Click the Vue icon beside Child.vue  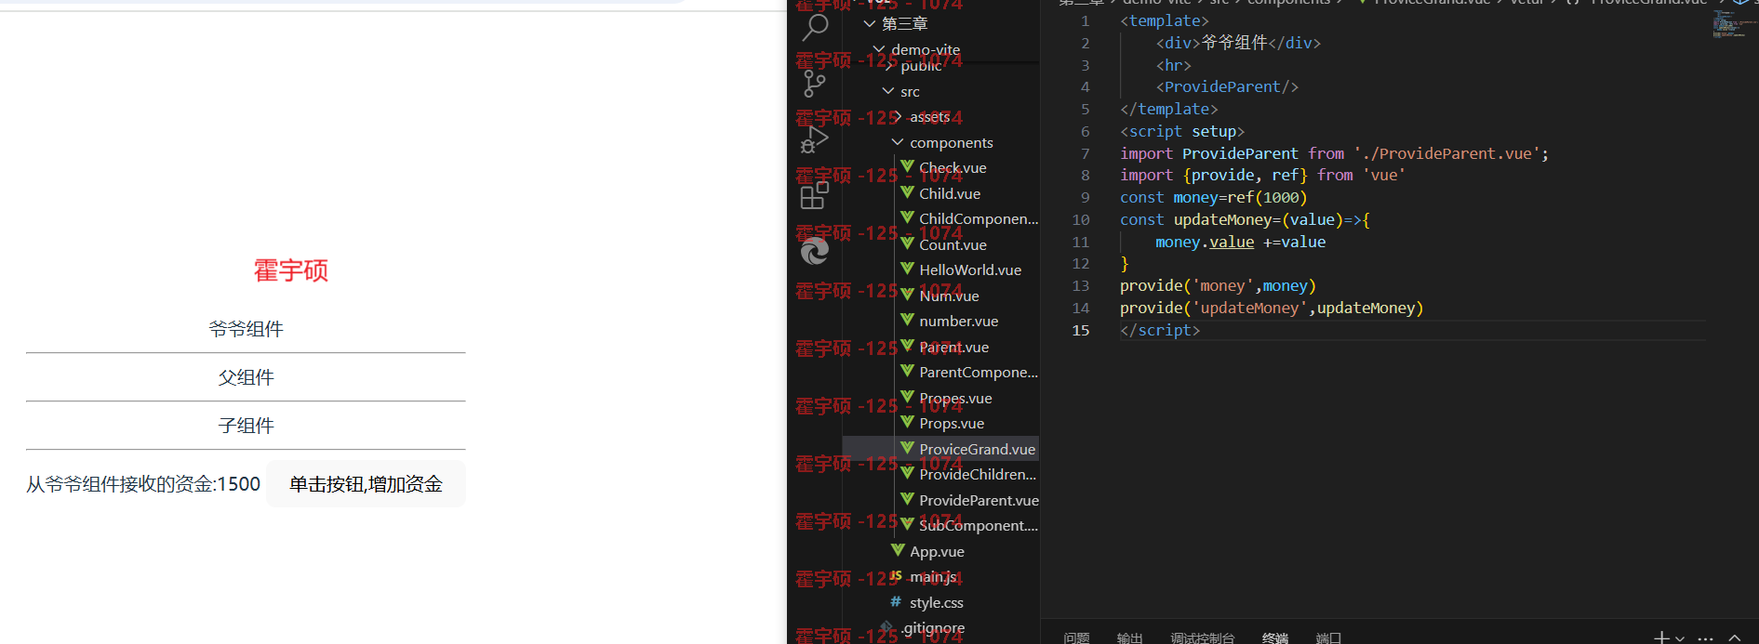[907, 192]
